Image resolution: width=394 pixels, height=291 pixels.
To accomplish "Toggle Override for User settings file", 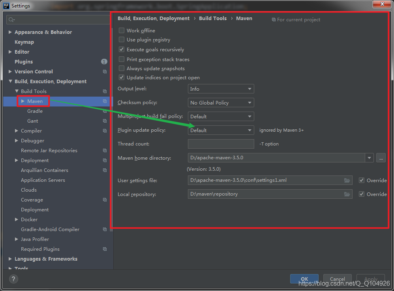I will coord(361,180).
